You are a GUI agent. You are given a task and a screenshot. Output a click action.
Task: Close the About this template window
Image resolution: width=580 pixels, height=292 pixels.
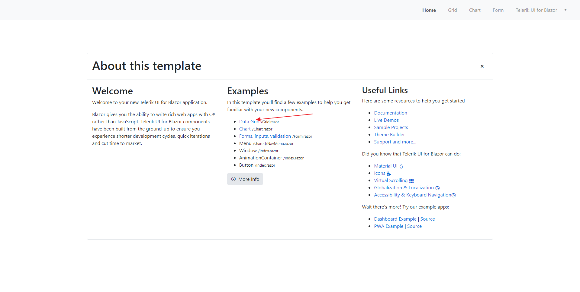[x=482, y=66]
